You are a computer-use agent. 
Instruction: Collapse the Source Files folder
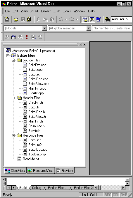click(13, 60)
